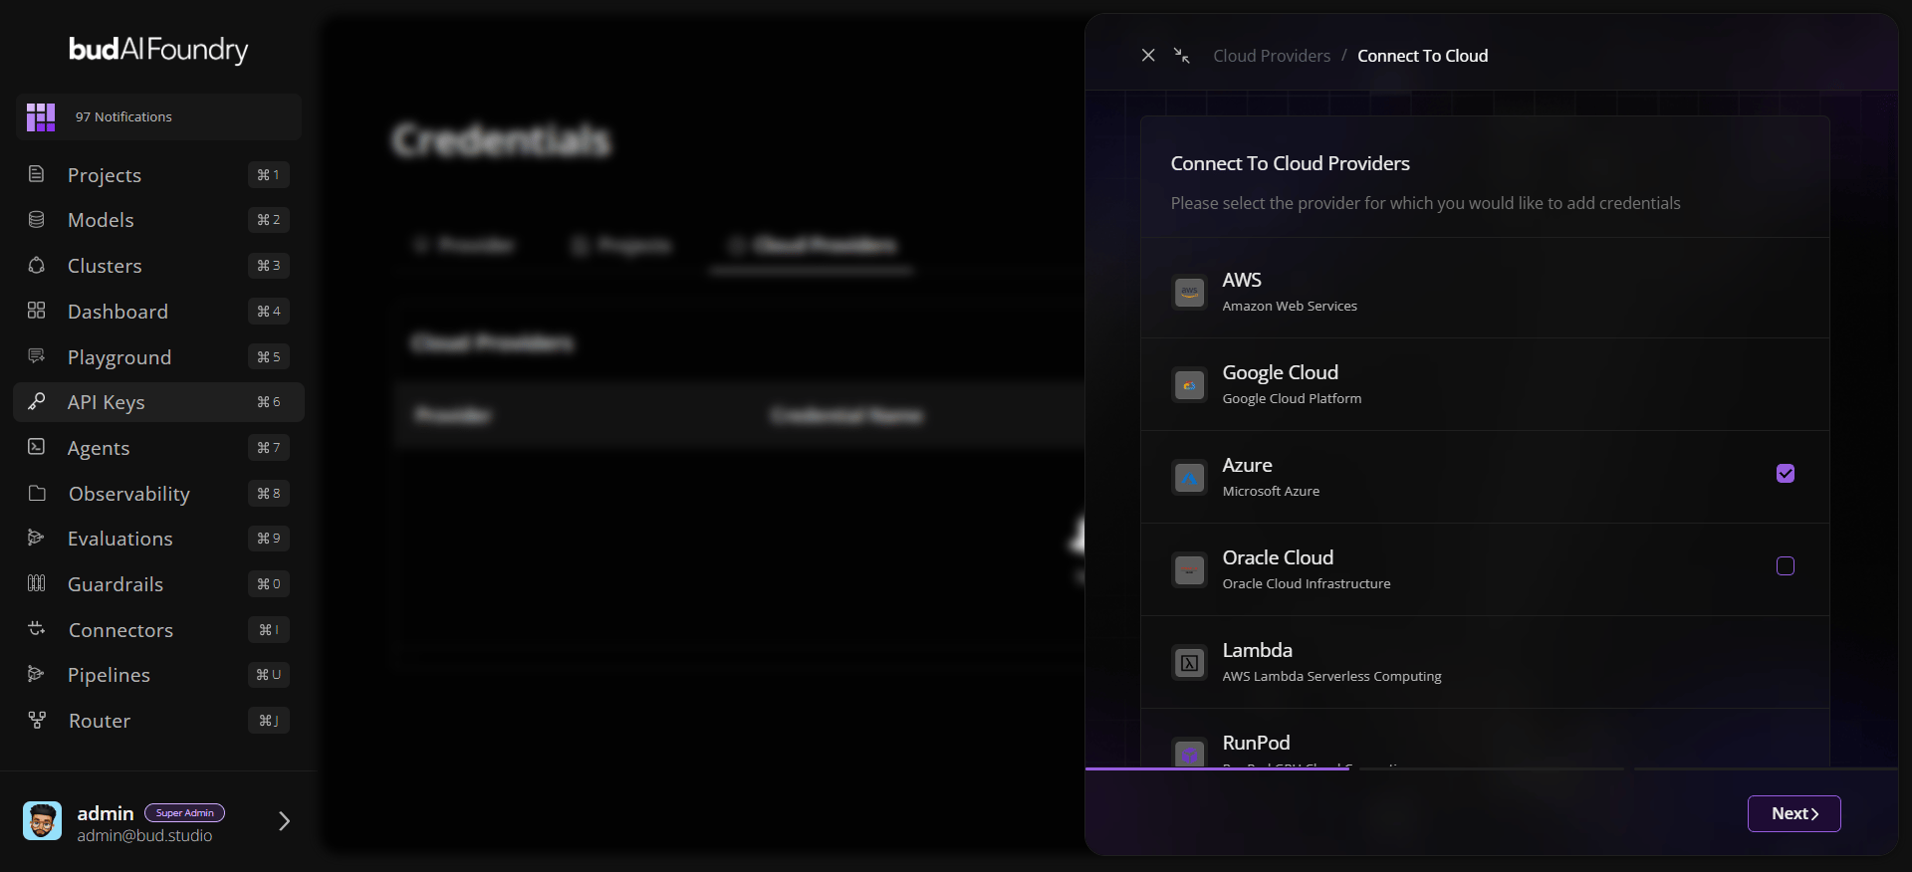The height and width of the screenshot is (872, 1912).
Task: Click the AWS logo icon
Action: (x=1190, y=293)
